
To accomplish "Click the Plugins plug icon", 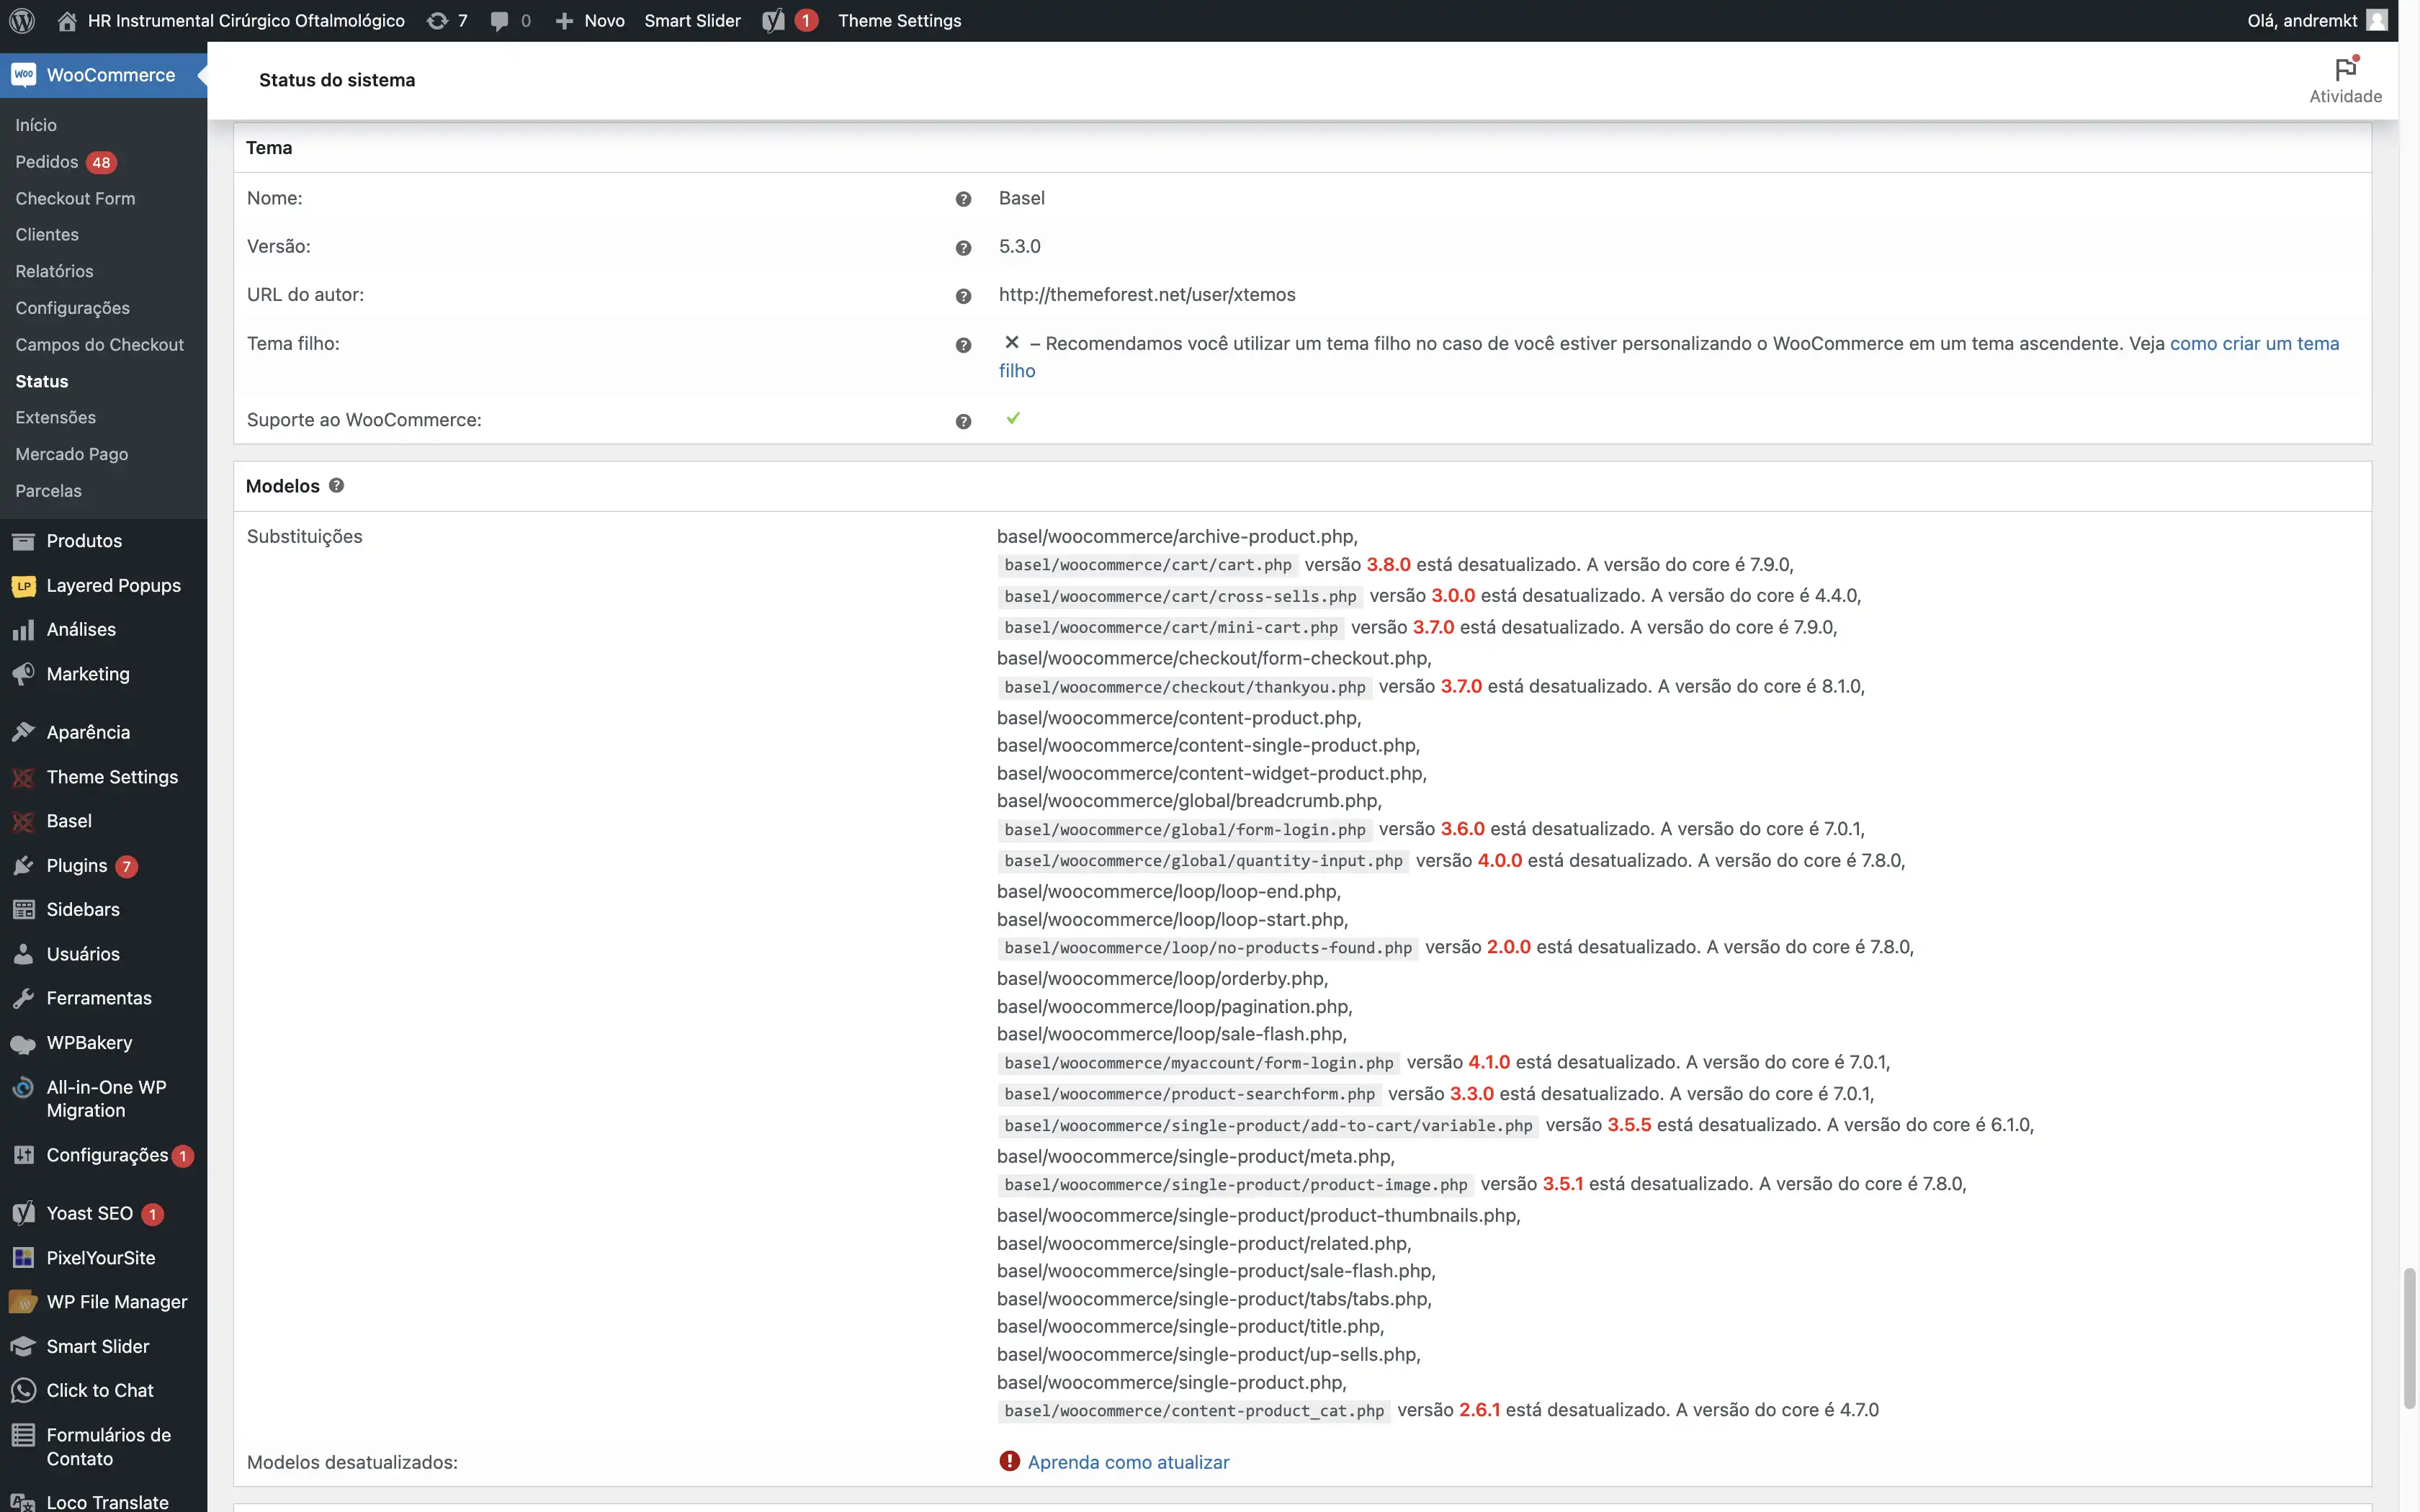I will 24,866.
